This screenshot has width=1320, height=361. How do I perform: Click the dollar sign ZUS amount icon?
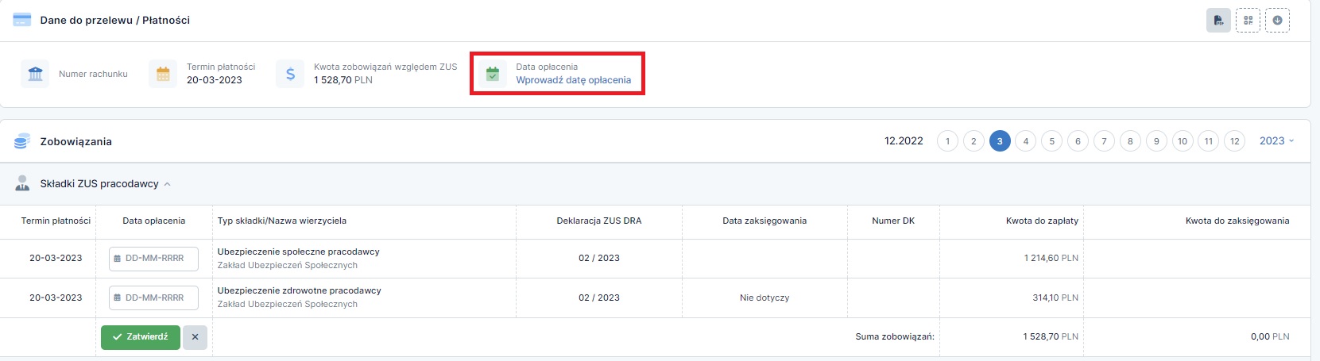coord(290,74)
